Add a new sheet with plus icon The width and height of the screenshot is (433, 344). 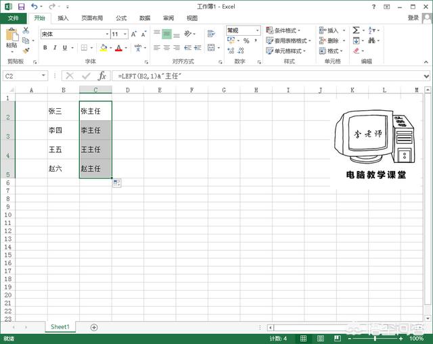pyautogui.click(x=94, y=327)
